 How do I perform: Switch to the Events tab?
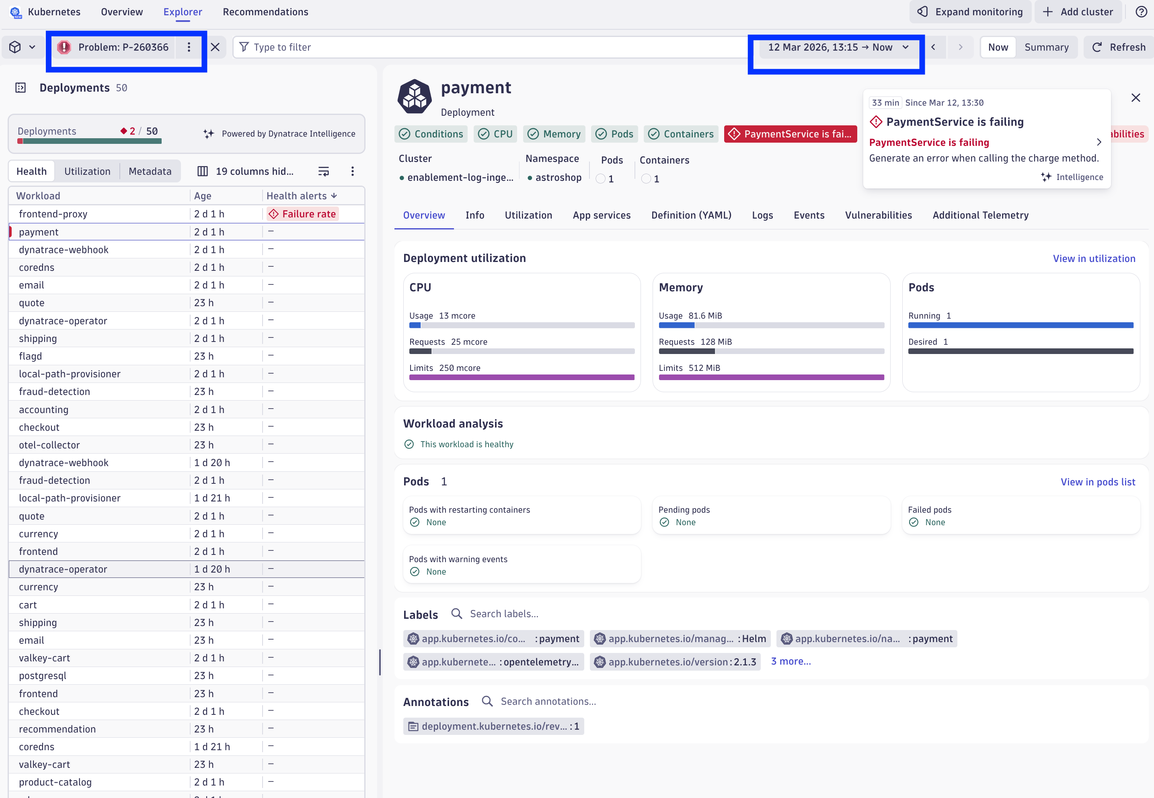(809, 215)
